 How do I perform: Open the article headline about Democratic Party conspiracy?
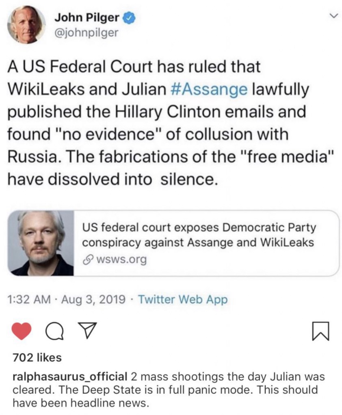click(199, 235)
